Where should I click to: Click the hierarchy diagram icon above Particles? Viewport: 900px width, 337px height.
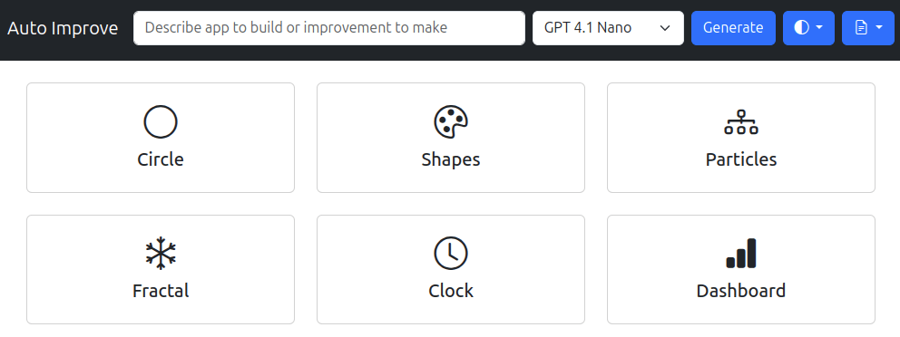point(741,122)
